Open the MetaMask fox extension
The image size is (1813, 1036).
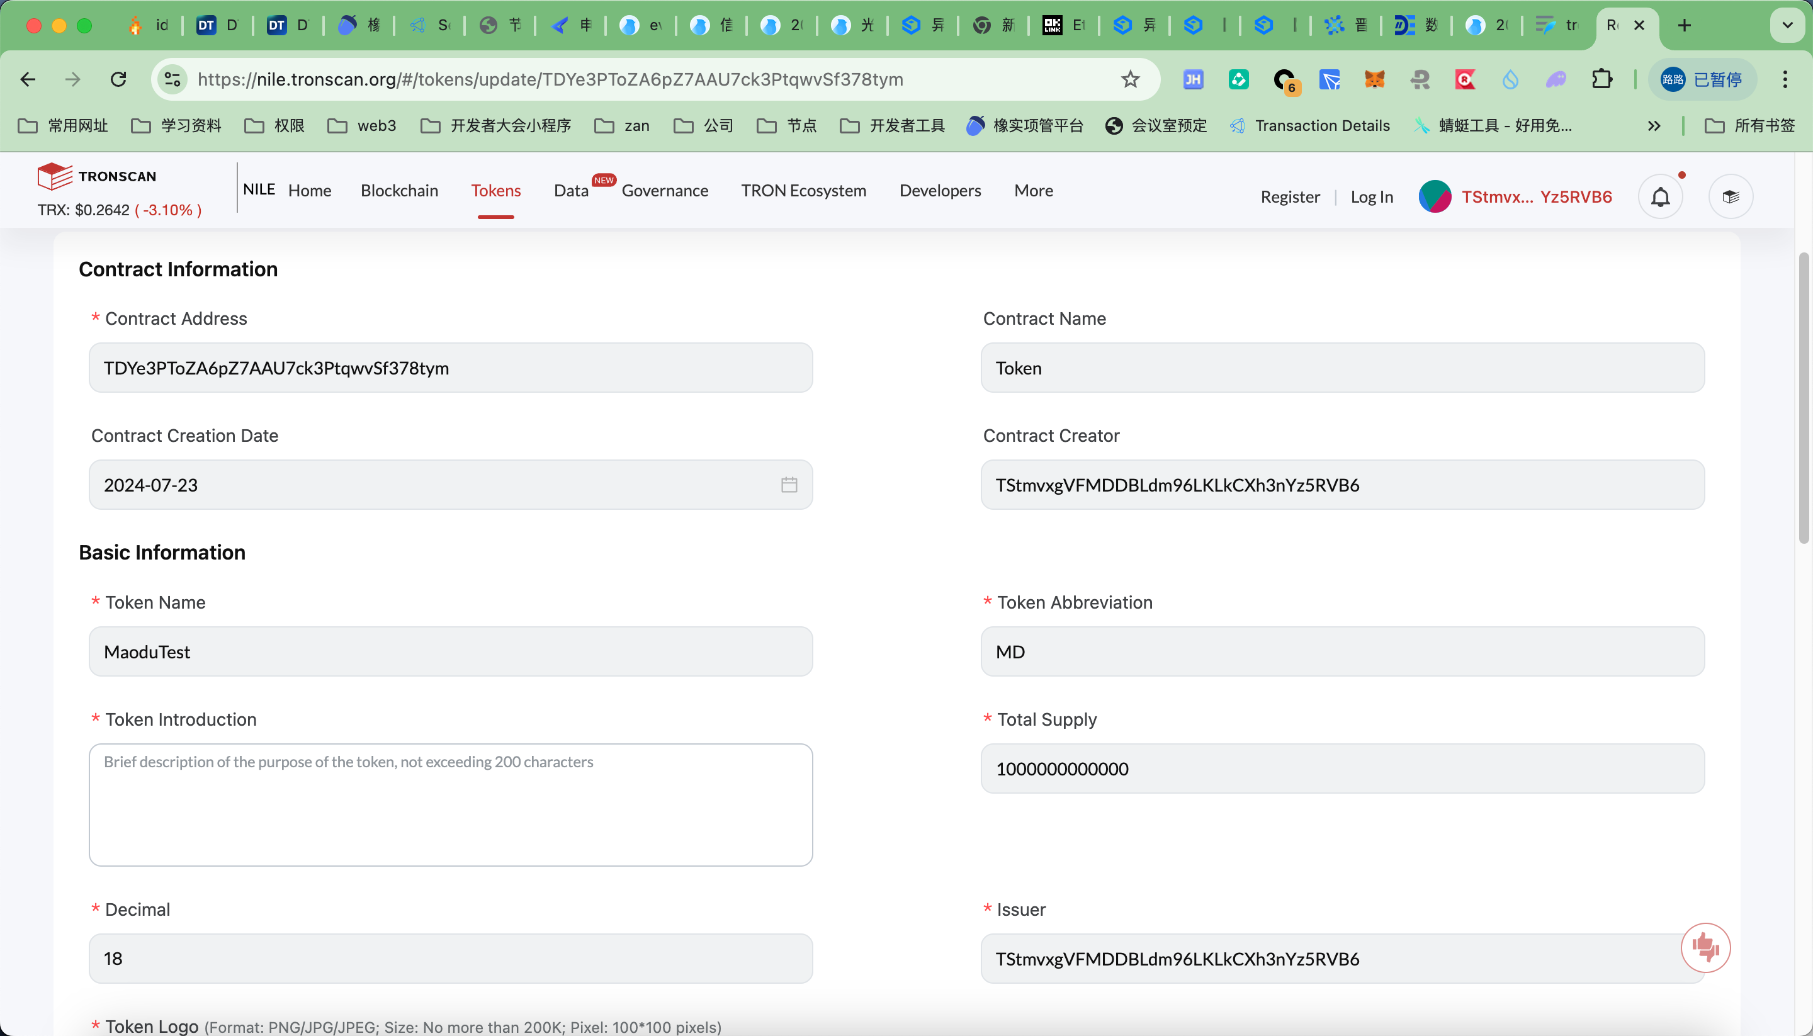(1374, 79)
